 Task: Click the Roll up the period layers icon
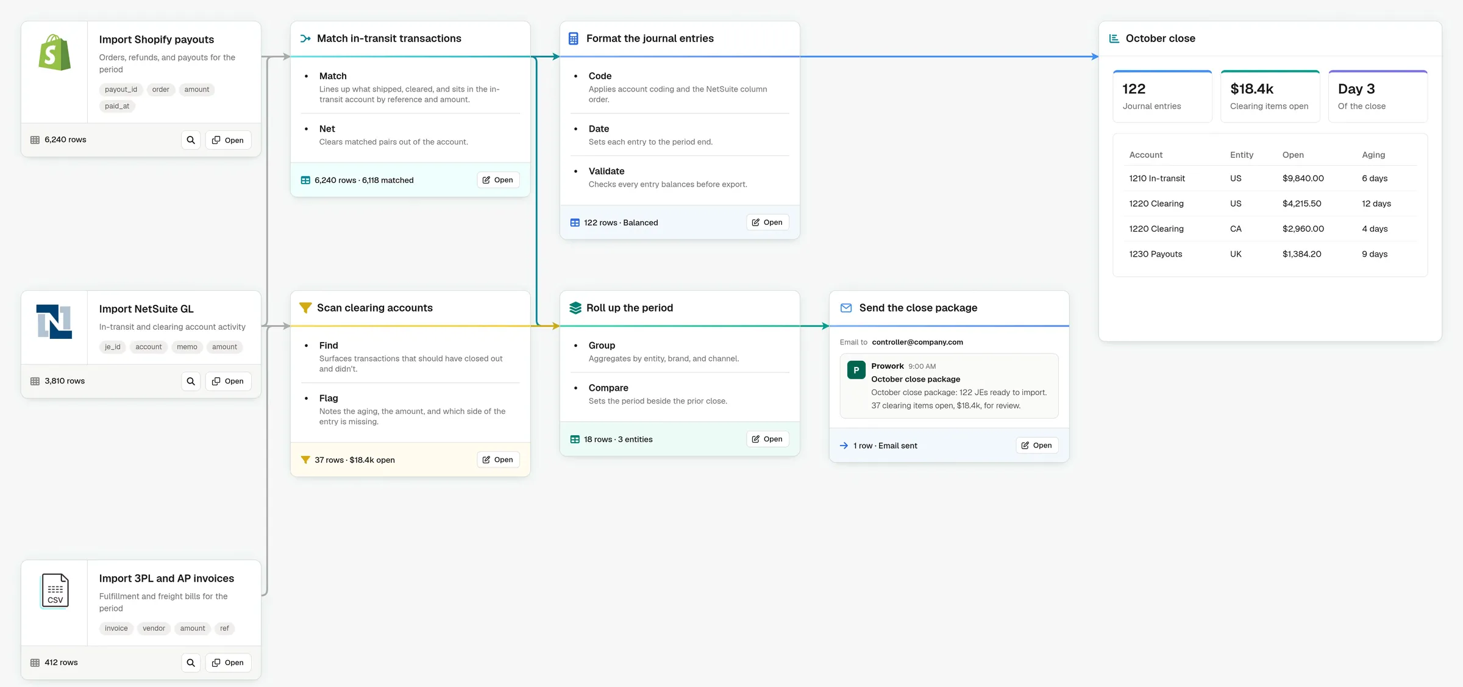pyautogui.click(x=575, y=308)
